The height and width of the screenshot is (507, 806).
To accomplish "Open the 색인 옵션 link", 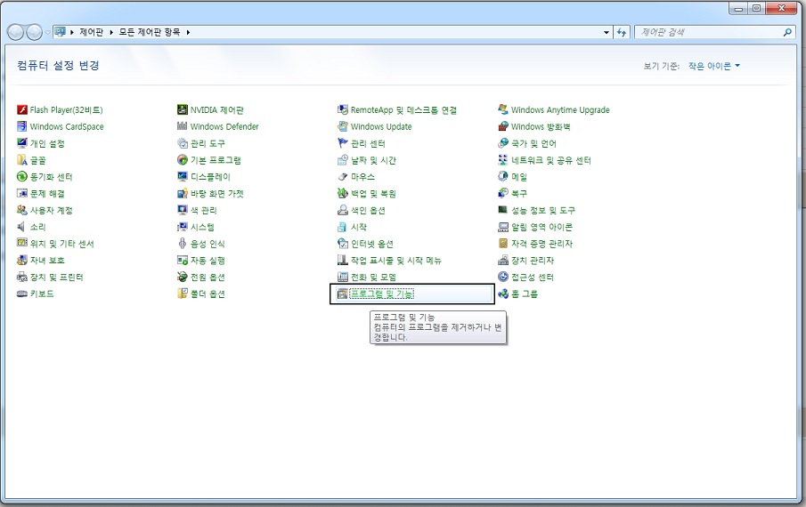I will click(368, 210).
